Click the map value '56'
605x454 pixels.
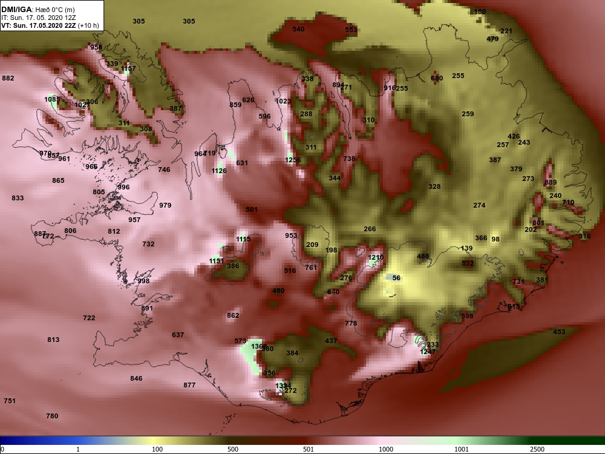[x=396, y=278]
